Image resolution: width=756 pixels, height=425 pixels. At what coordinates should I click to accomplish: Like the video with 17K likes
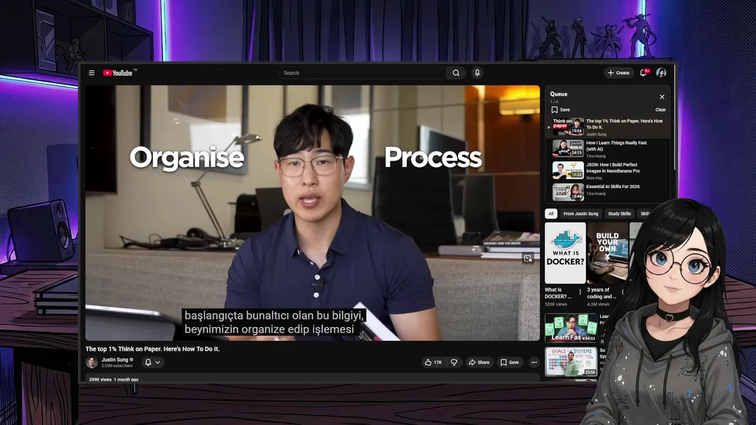(x=434, y=362)
